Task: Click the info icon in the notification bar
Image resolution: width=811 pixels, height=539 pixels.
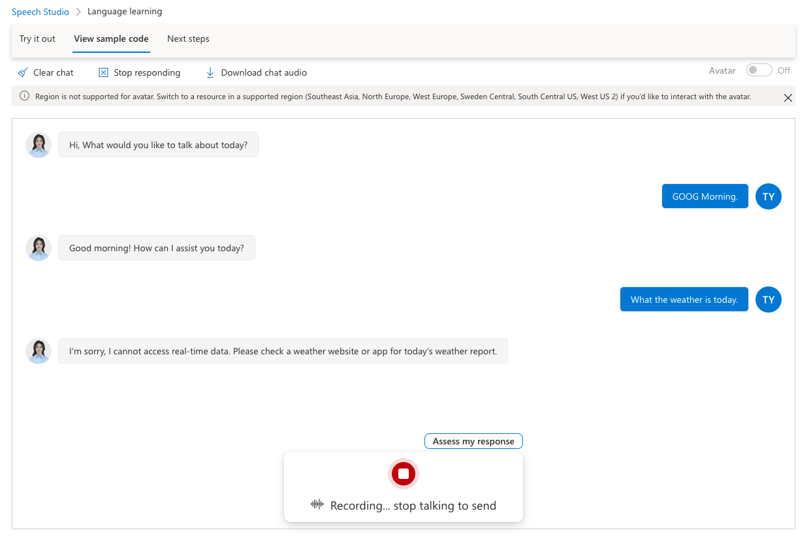Action: (x=24, y=97)
